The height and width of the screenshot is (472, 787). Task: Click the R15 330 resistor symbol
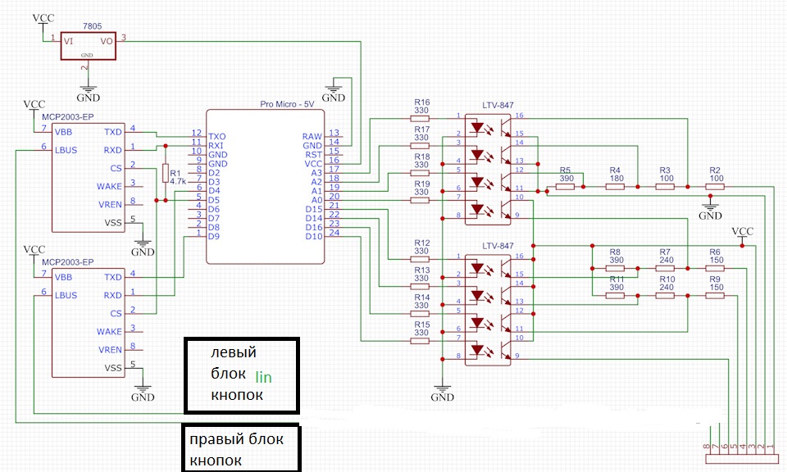coord(420,341)
